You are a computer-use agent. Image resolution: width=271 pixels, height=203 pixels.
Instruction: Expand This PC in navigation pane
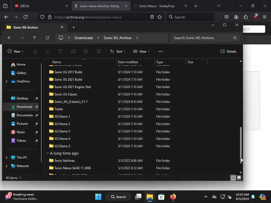click(x=6, y=158)
